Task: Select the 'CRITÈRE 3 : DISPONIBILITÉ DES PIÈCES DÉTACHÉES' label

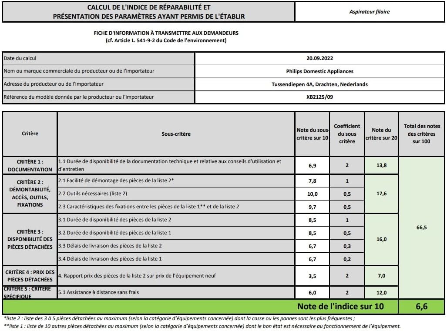Action: click(30, 239)
